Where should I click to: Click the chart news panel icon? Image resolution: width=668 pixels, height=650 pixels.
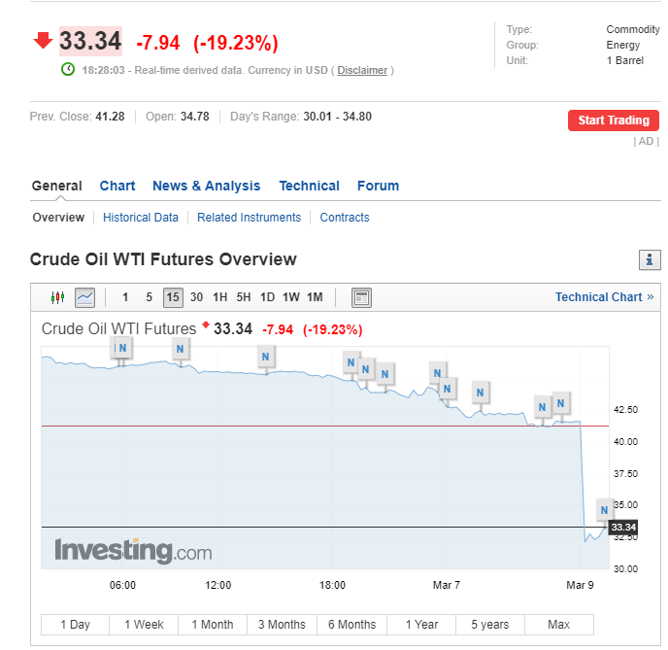(361, 297)
